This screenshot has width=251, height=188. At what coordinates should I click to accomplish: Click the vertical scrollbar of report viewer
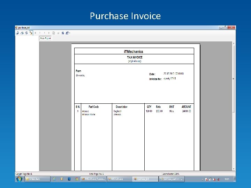coord(234,78)
